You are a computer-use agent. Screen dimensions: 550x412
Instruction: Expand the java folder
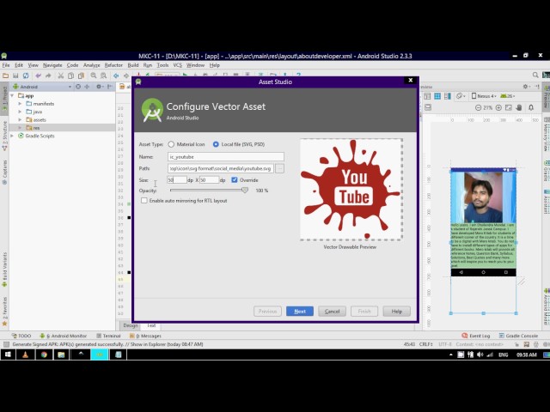20,112
